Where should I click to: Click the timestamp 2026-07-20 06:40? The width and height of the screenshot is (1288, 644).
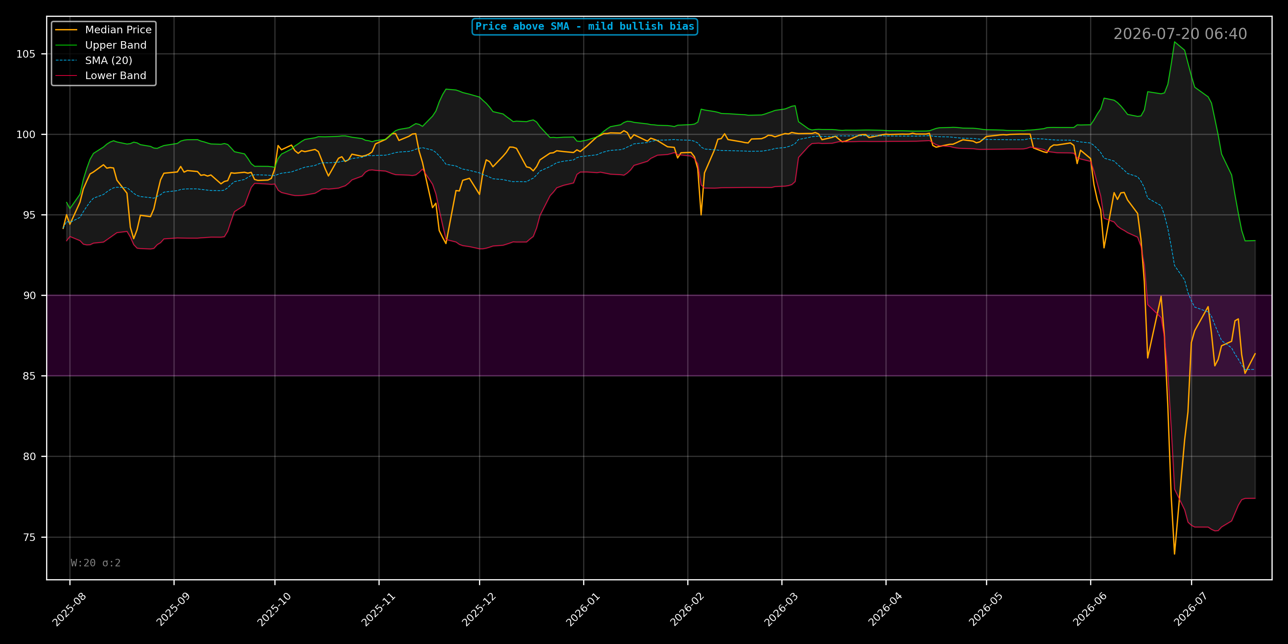[1180, 34]
